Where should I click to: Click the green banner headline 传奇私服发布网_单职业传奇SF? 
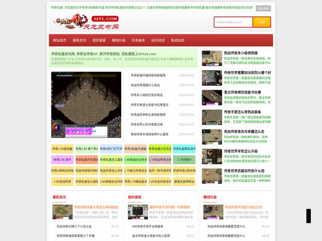103,54
